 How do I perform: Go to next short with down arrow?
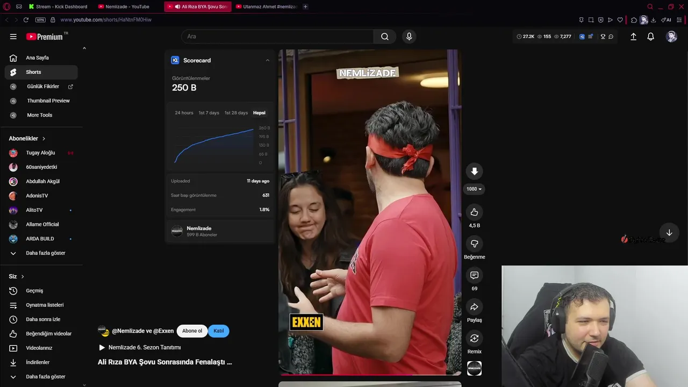669,233
